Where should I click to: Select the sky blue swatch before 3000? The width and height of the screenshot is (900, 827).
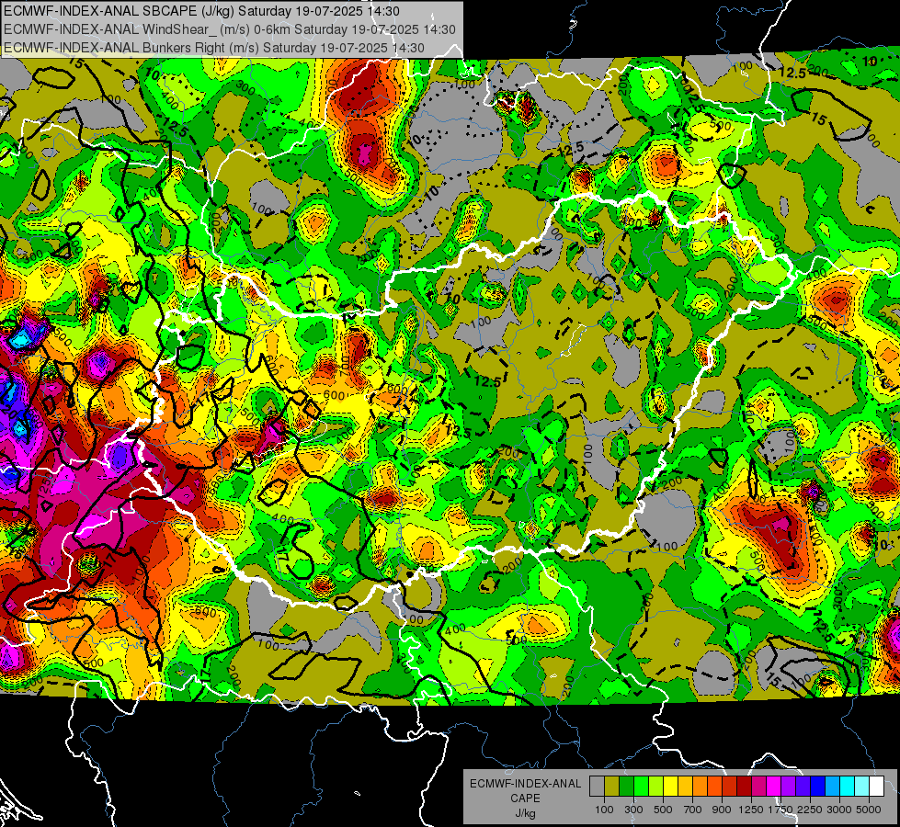832,786
